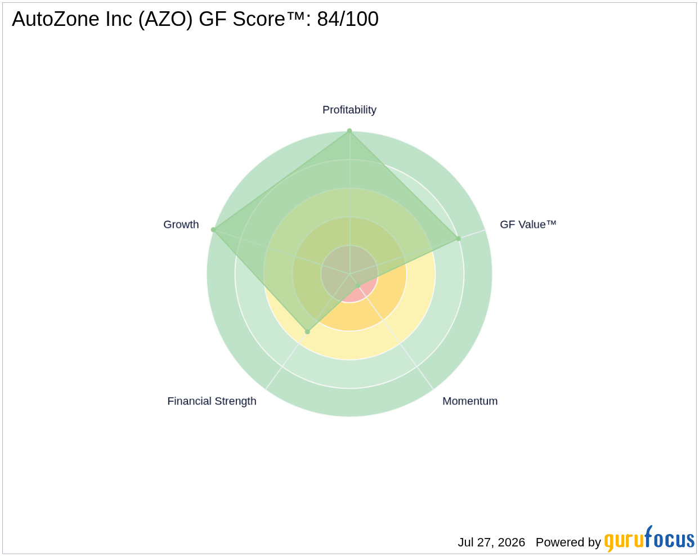The image size is (699, 556).
Task: Select the GF Value™ axis label
Action: [528, 225]
